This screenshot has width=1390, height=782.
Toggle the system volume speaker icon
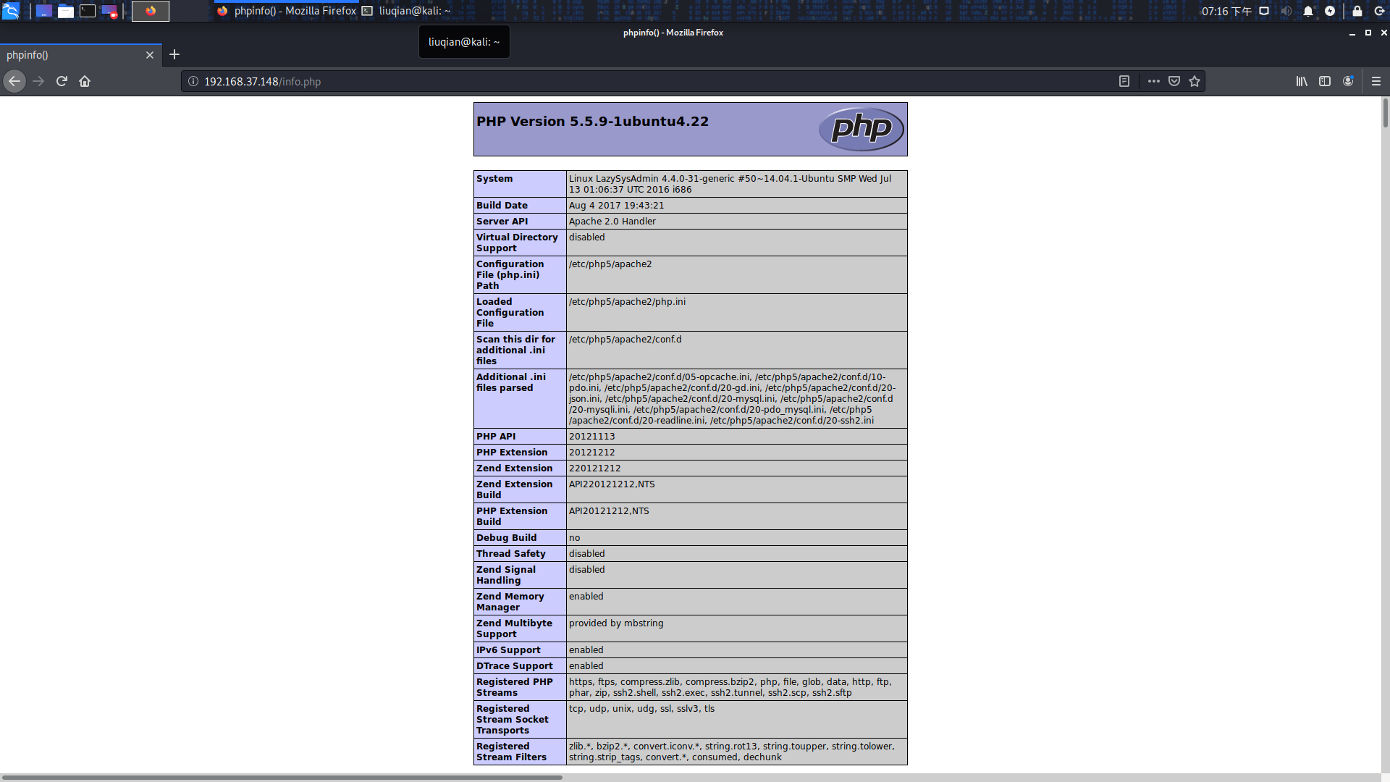coord(1286,11)
